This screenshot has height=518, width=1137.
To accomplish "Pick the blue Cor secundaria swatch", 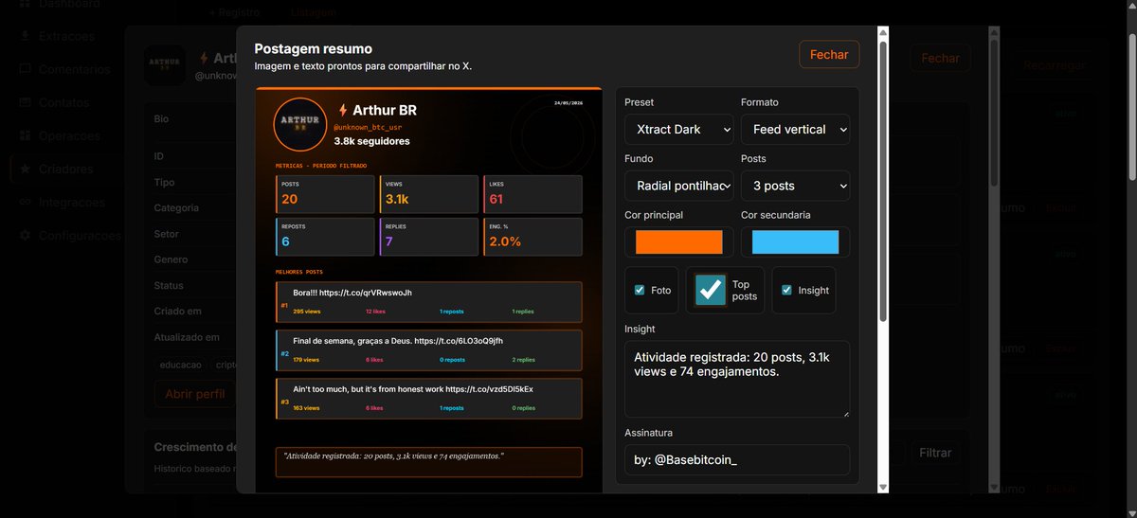I will tap(795, 242).
